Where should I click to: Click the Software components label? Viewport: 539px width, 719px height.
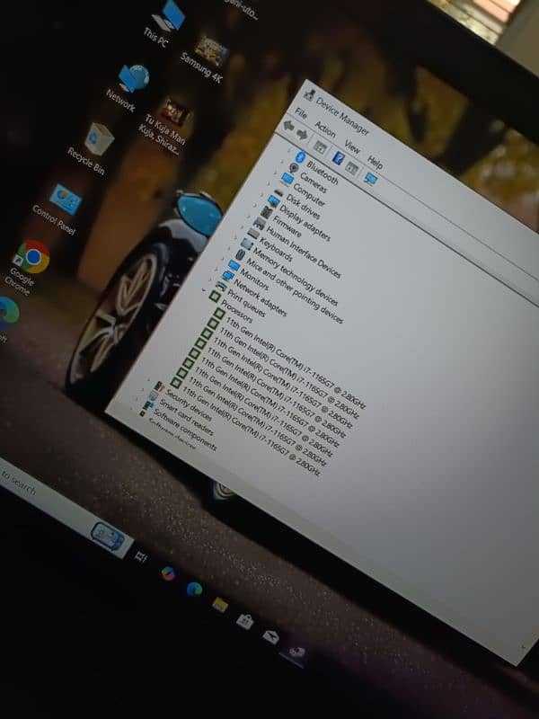(185, 430)
